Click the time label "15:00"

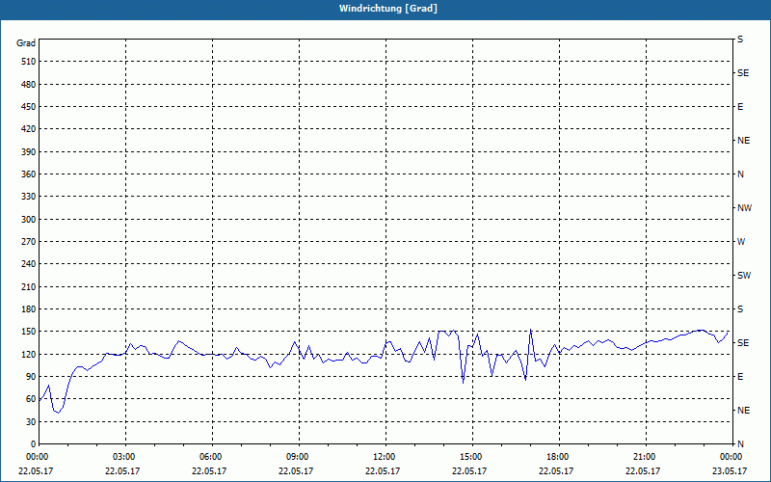(x=472, y=457)
